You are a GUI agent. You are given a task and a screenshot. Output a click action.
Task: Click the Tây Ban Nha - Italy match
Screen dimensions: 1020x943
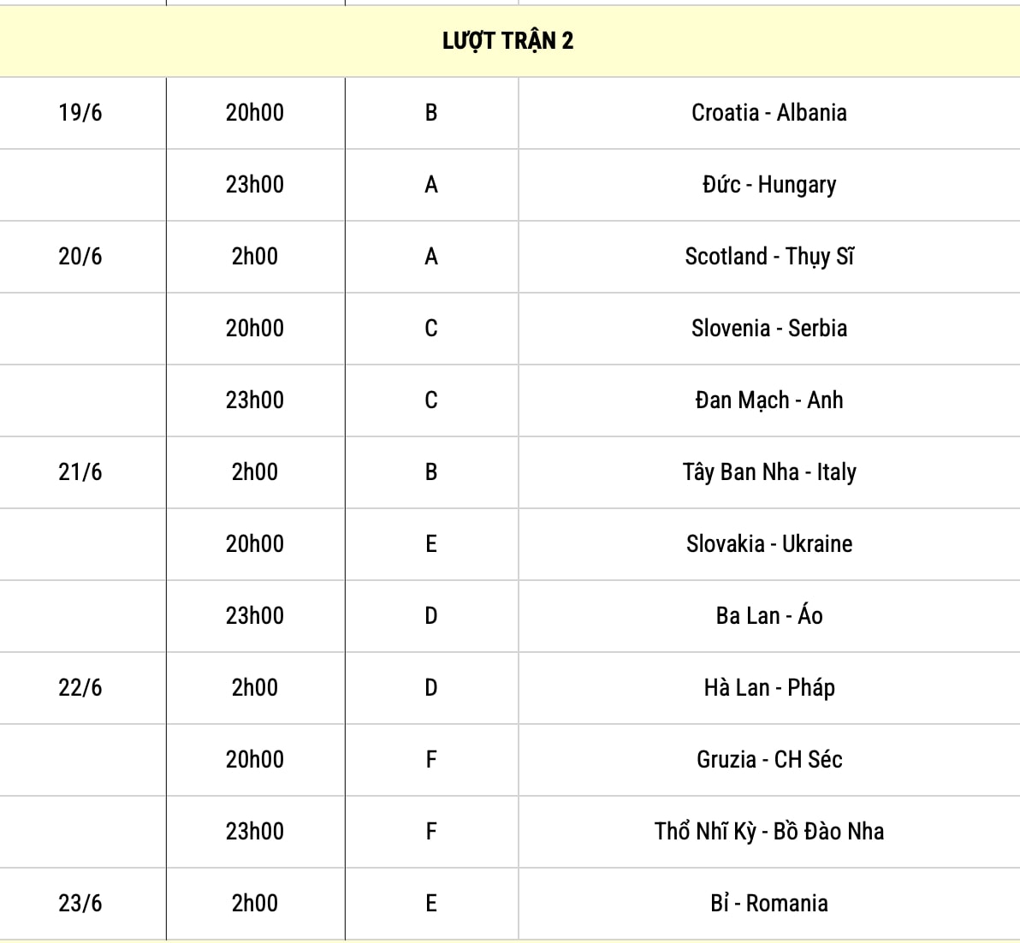pyautogui.click(x=769, y=472)
